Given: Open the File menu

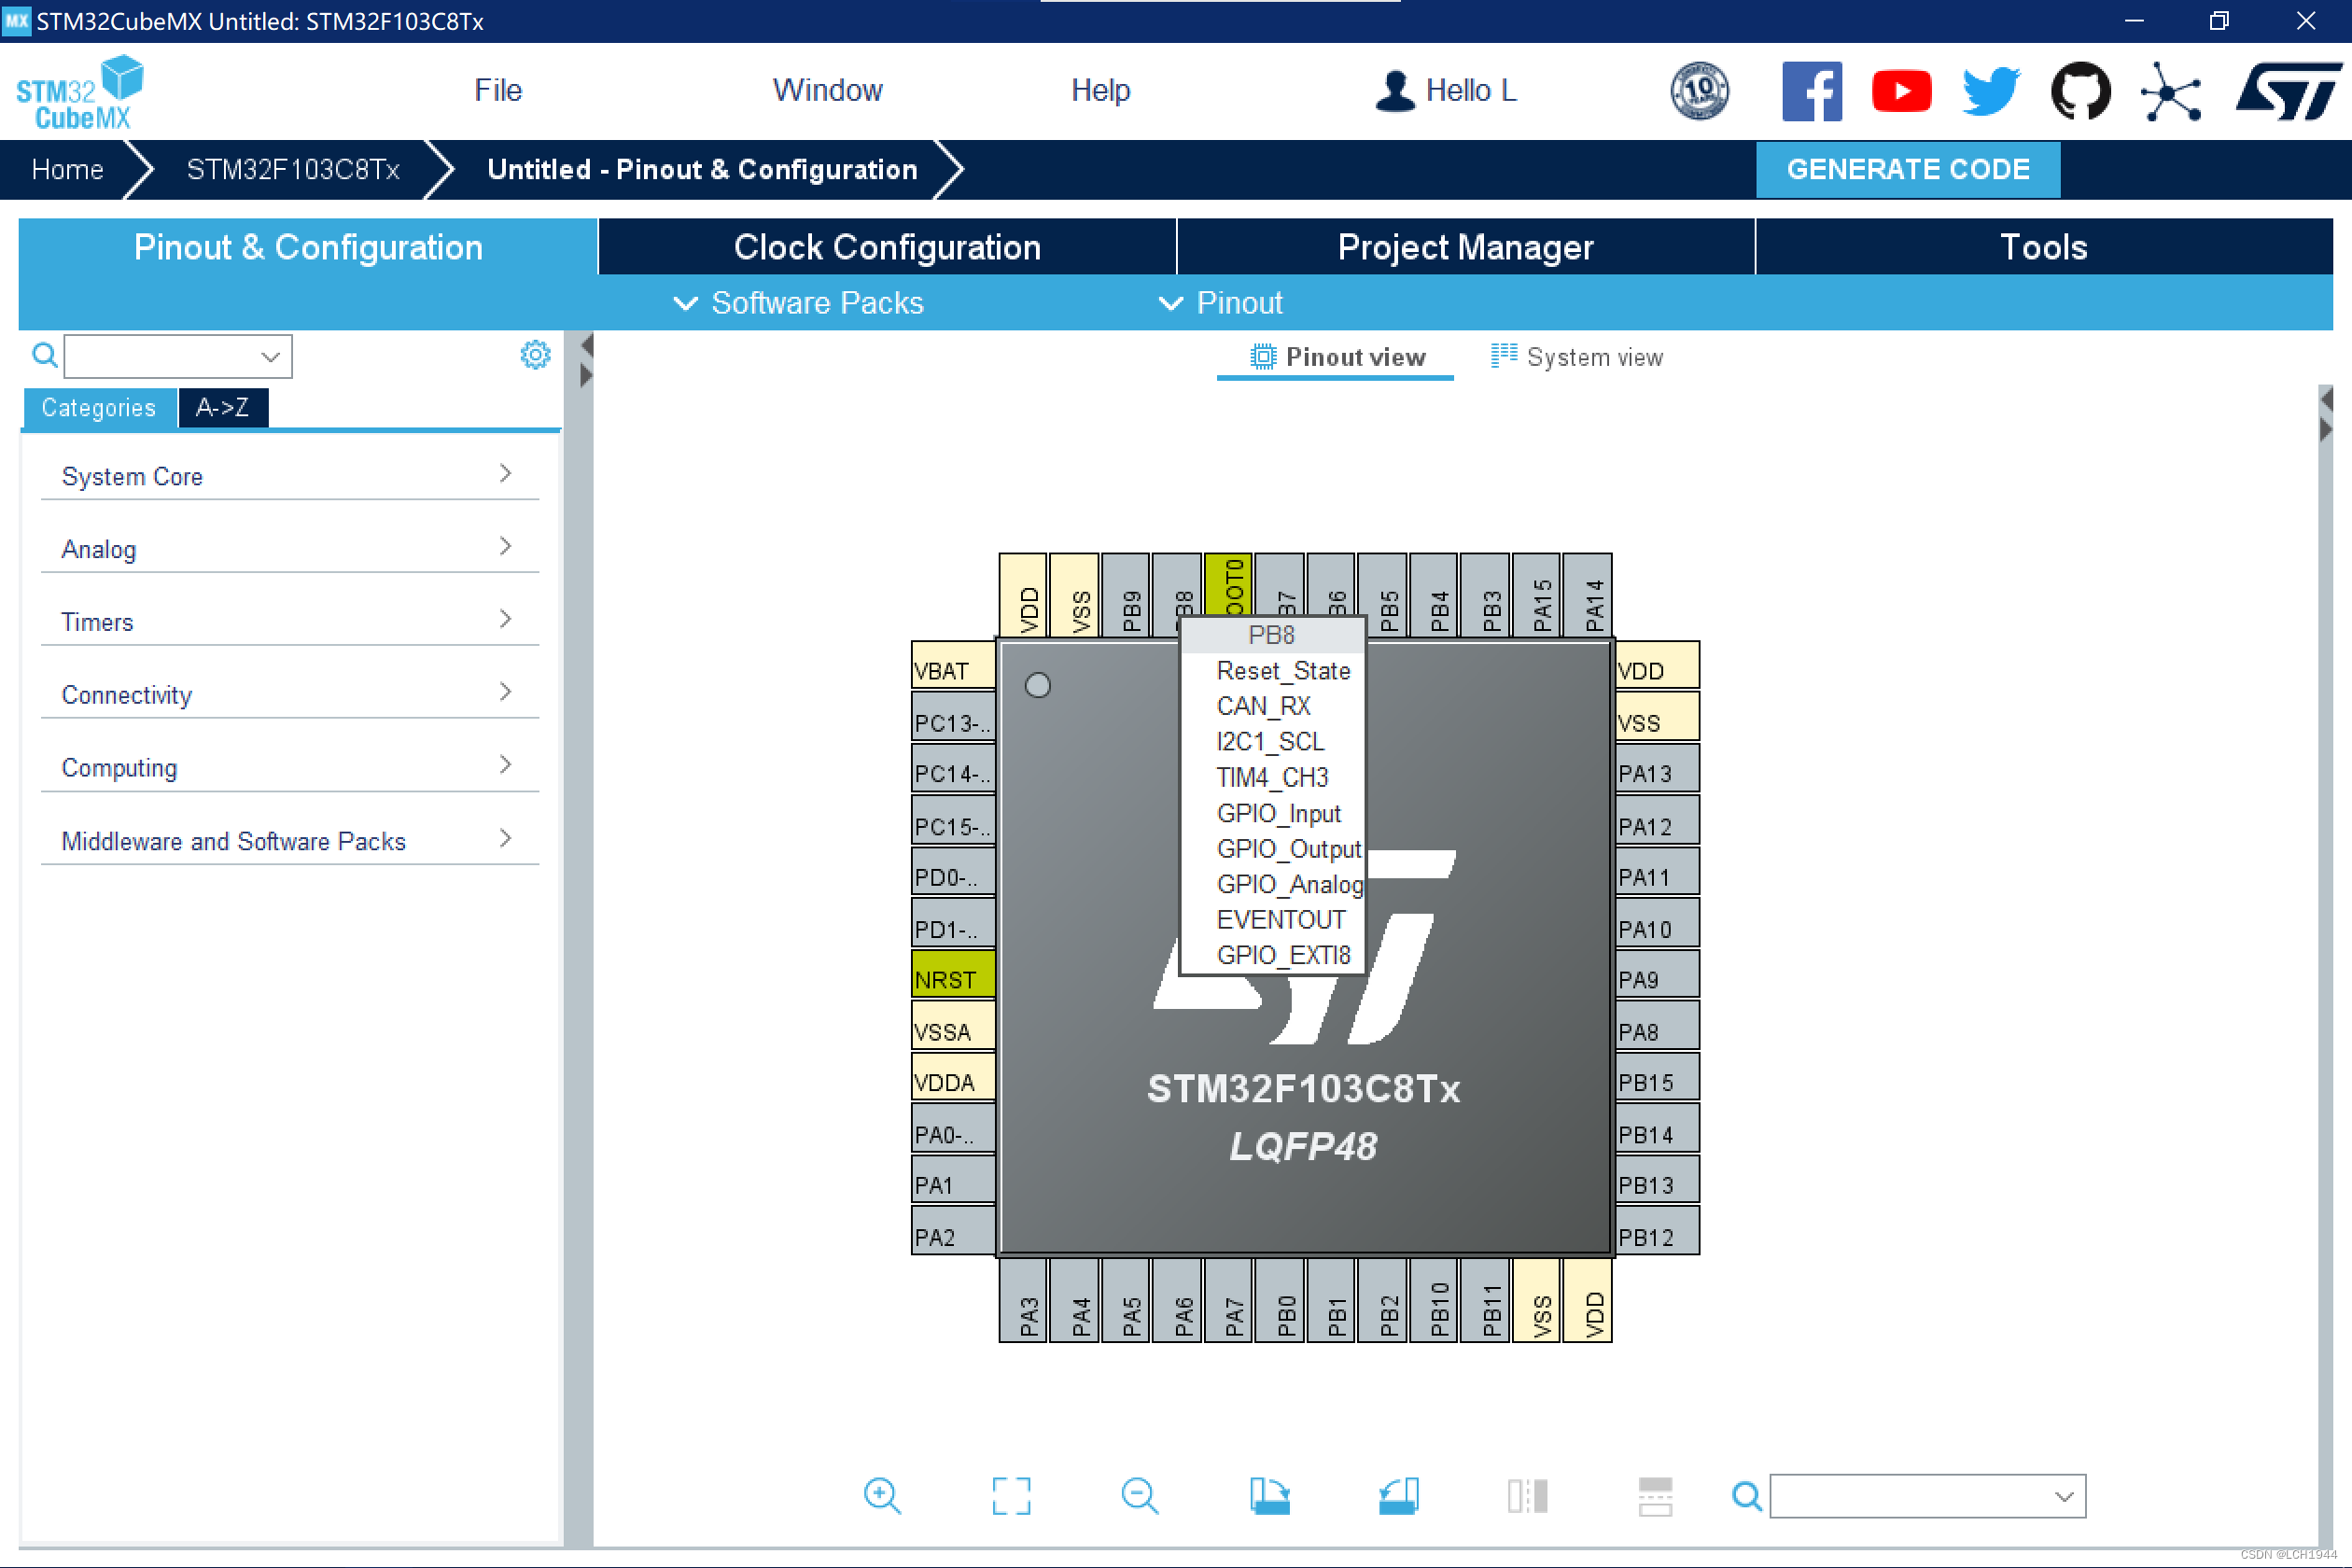Looking at the screenshot, I should click(498, 90).
